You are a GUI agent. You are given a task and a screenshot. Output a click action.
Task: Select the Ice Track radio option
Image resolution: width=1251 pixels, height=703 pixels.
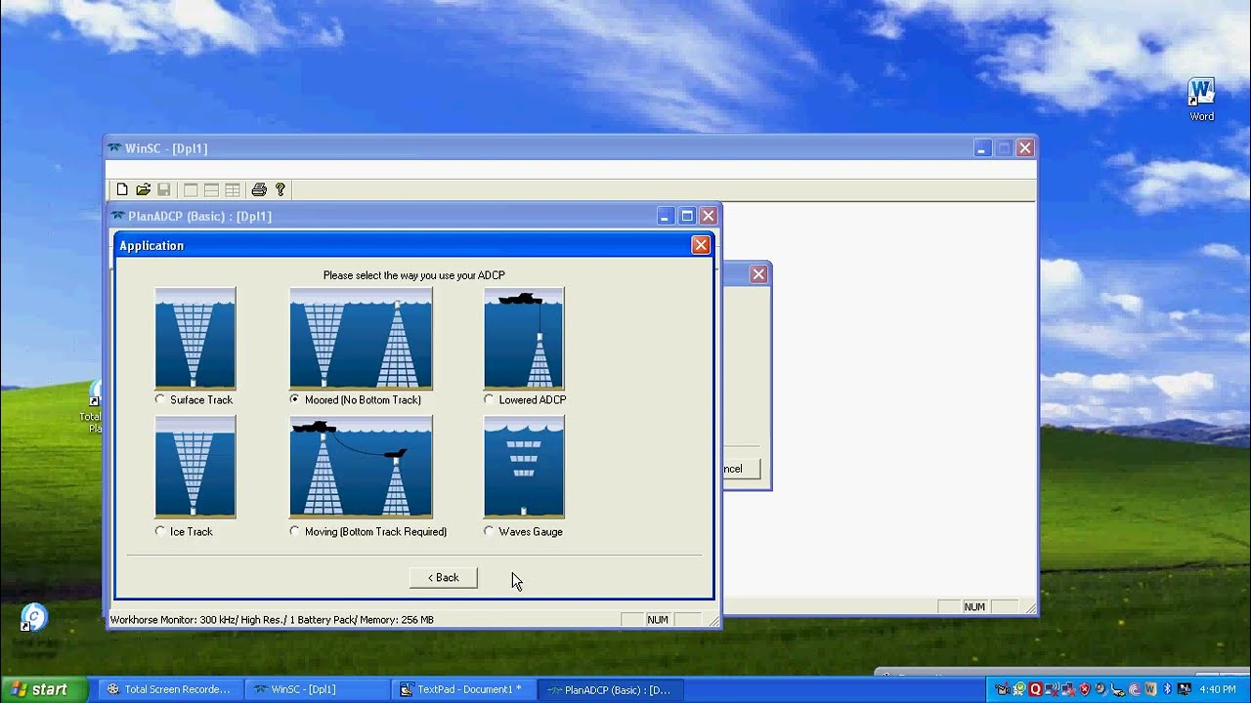160,531
